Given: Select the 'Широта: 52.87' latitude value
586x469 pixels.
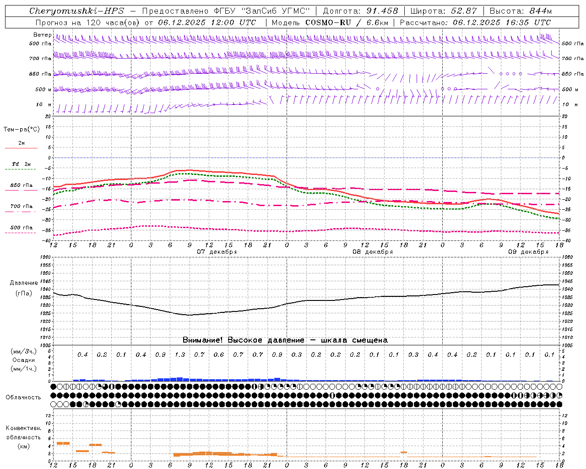Looking at the screenshot, I should [444, 11].
